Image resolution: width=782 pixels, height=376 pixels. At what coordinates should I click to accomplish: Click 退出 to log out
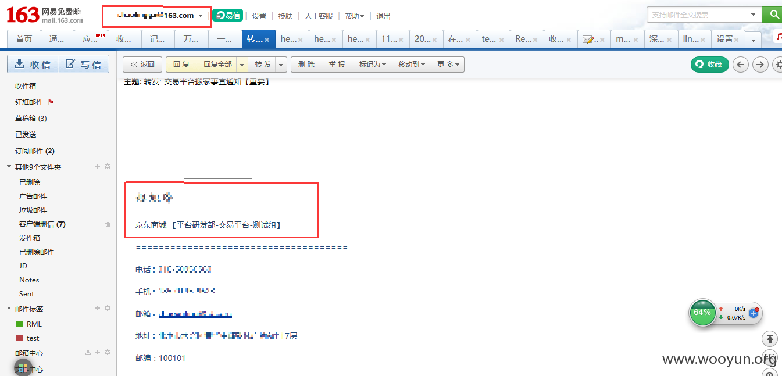click(384, 16)
